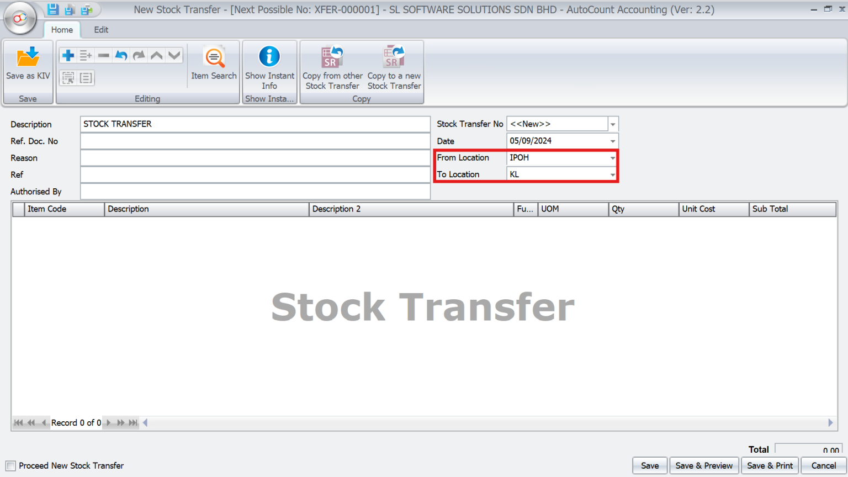Select the Home ribbon tab

coord(62,30)
